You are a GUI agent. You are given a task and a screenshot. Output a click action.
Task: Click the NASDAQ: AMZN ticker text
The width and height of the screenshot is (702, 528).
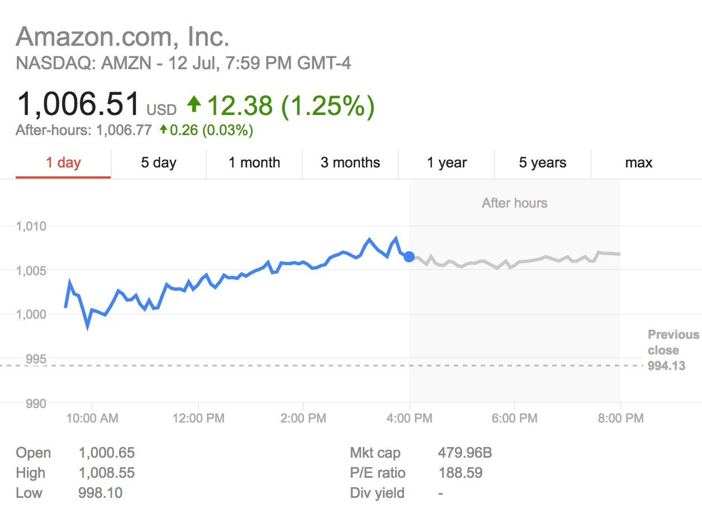tap(83, 63)
